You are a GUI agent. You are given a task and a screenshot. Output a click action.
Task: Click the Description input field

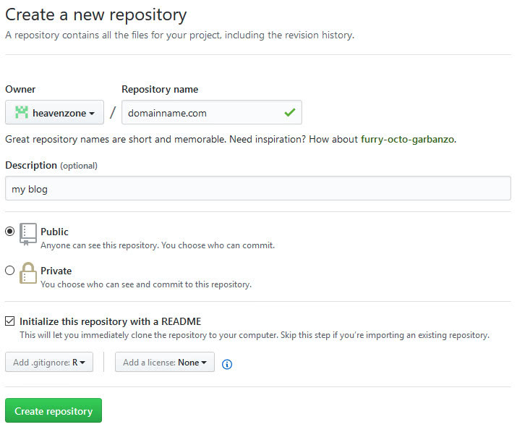pos(258,188)
